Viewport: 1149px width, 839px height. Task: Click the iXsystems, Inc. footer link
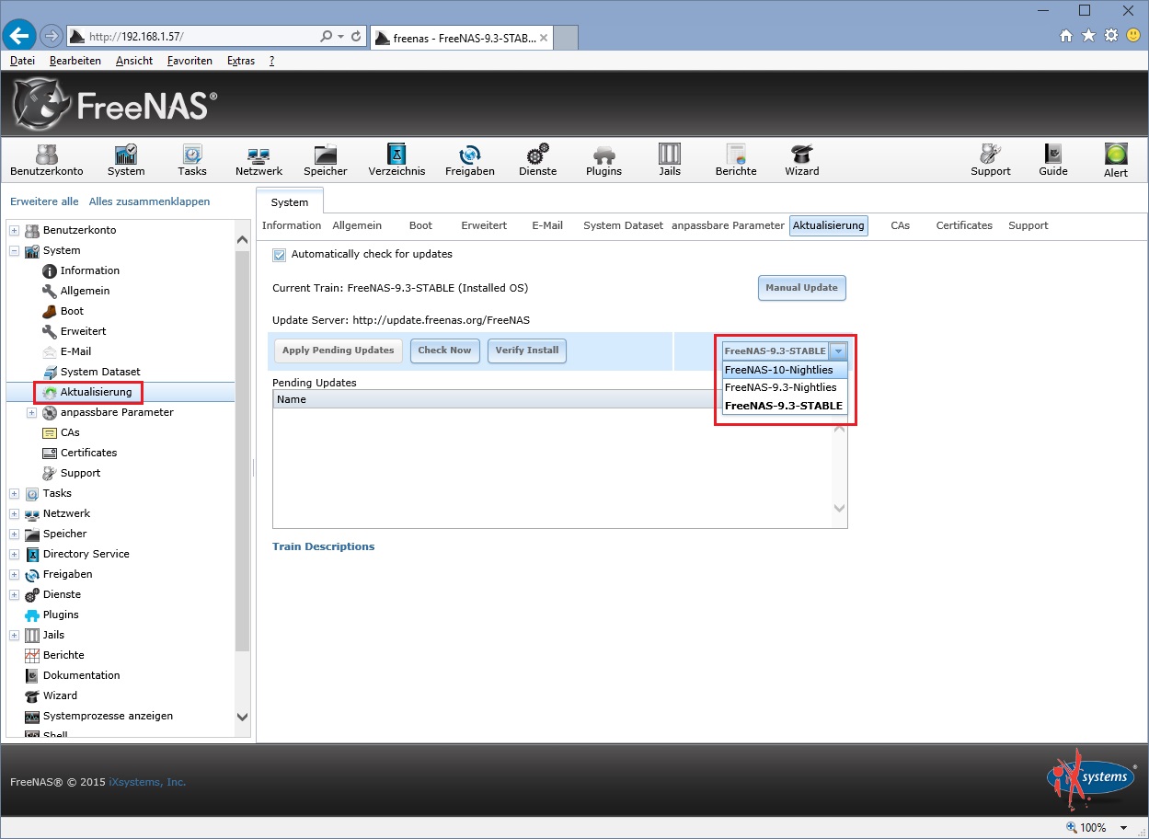[147, 782]
